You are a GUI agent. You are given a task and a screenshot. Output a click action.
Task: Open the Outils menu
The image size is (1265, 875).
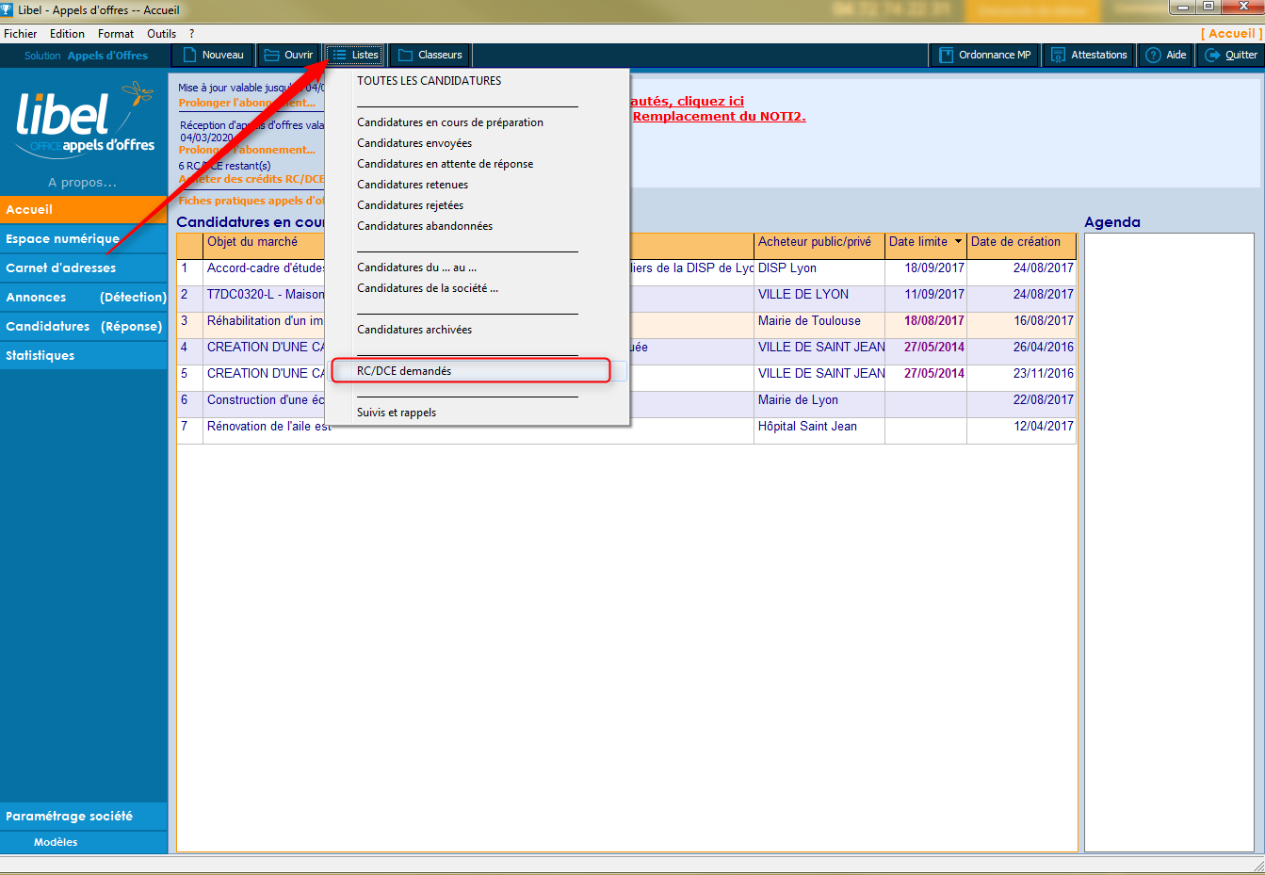pos(162,33)
